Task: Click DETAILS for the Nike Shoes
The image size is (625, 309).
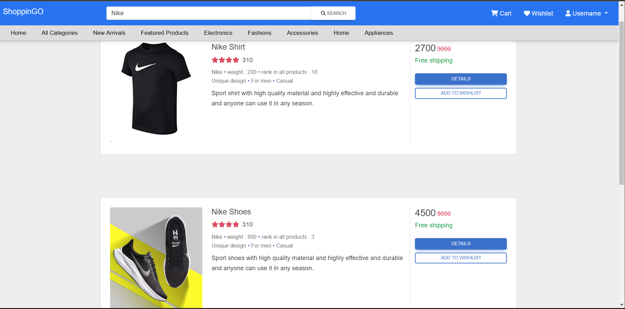Action: coord(461,243)
